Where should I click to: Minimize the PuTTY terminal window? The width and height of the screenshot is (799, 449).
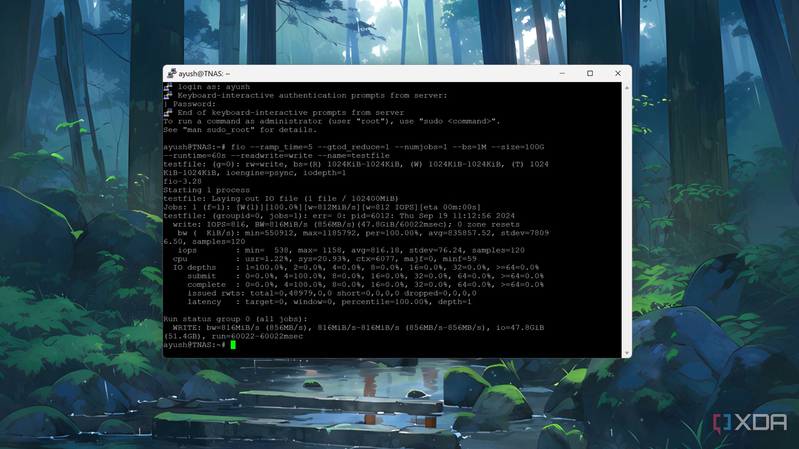tap(562, 73)
